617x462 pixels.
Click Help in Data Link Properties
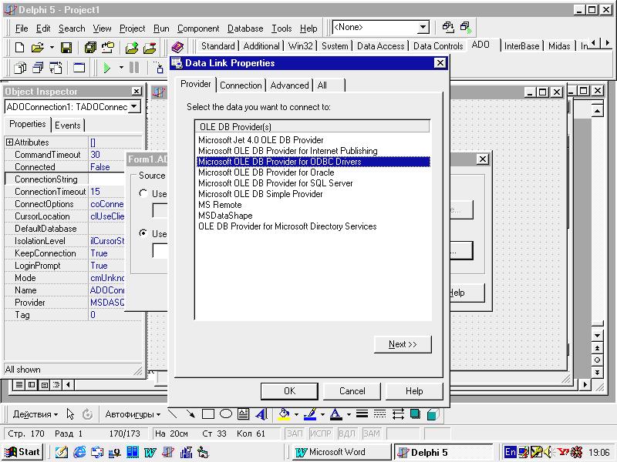pyautogui.click(x=414, y=391)
